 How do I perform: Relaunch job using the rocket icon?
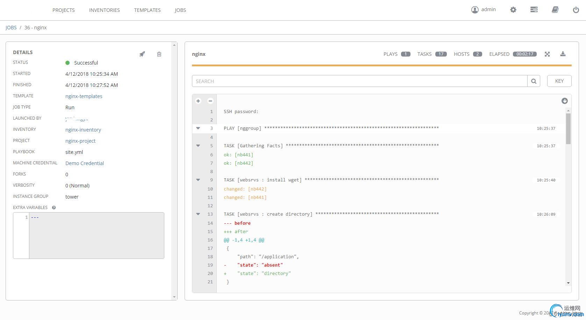142,54
